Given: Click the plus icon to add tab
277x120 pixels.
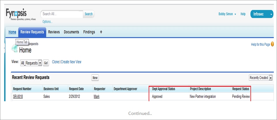Looking at the screenshot, I should [x=101, y=32].
